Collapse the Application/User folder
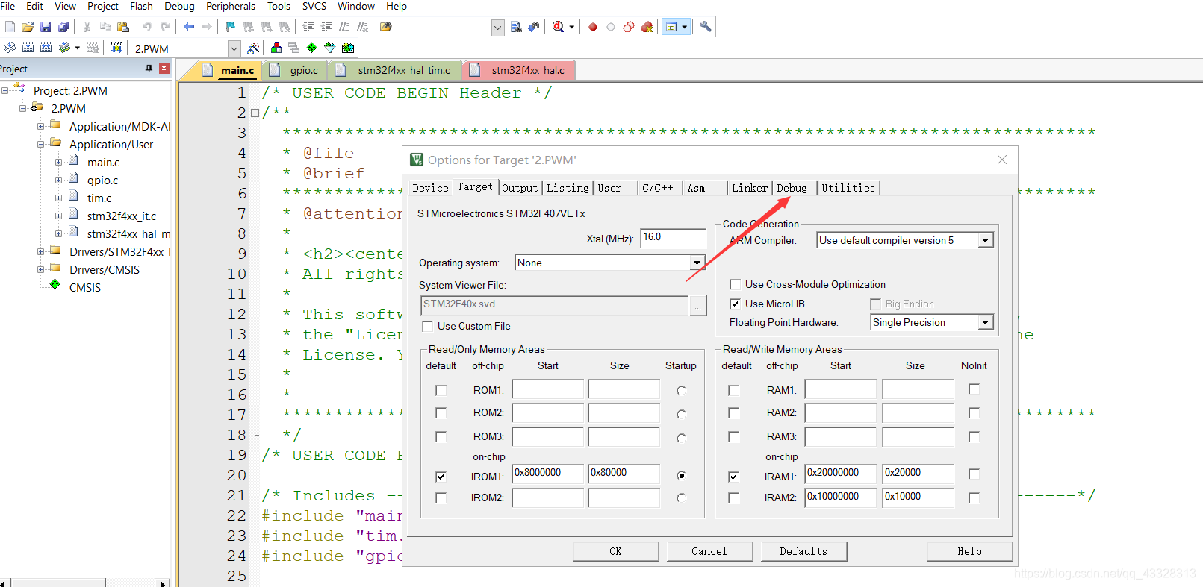1203x587 pixels. [x=40, y=145]
